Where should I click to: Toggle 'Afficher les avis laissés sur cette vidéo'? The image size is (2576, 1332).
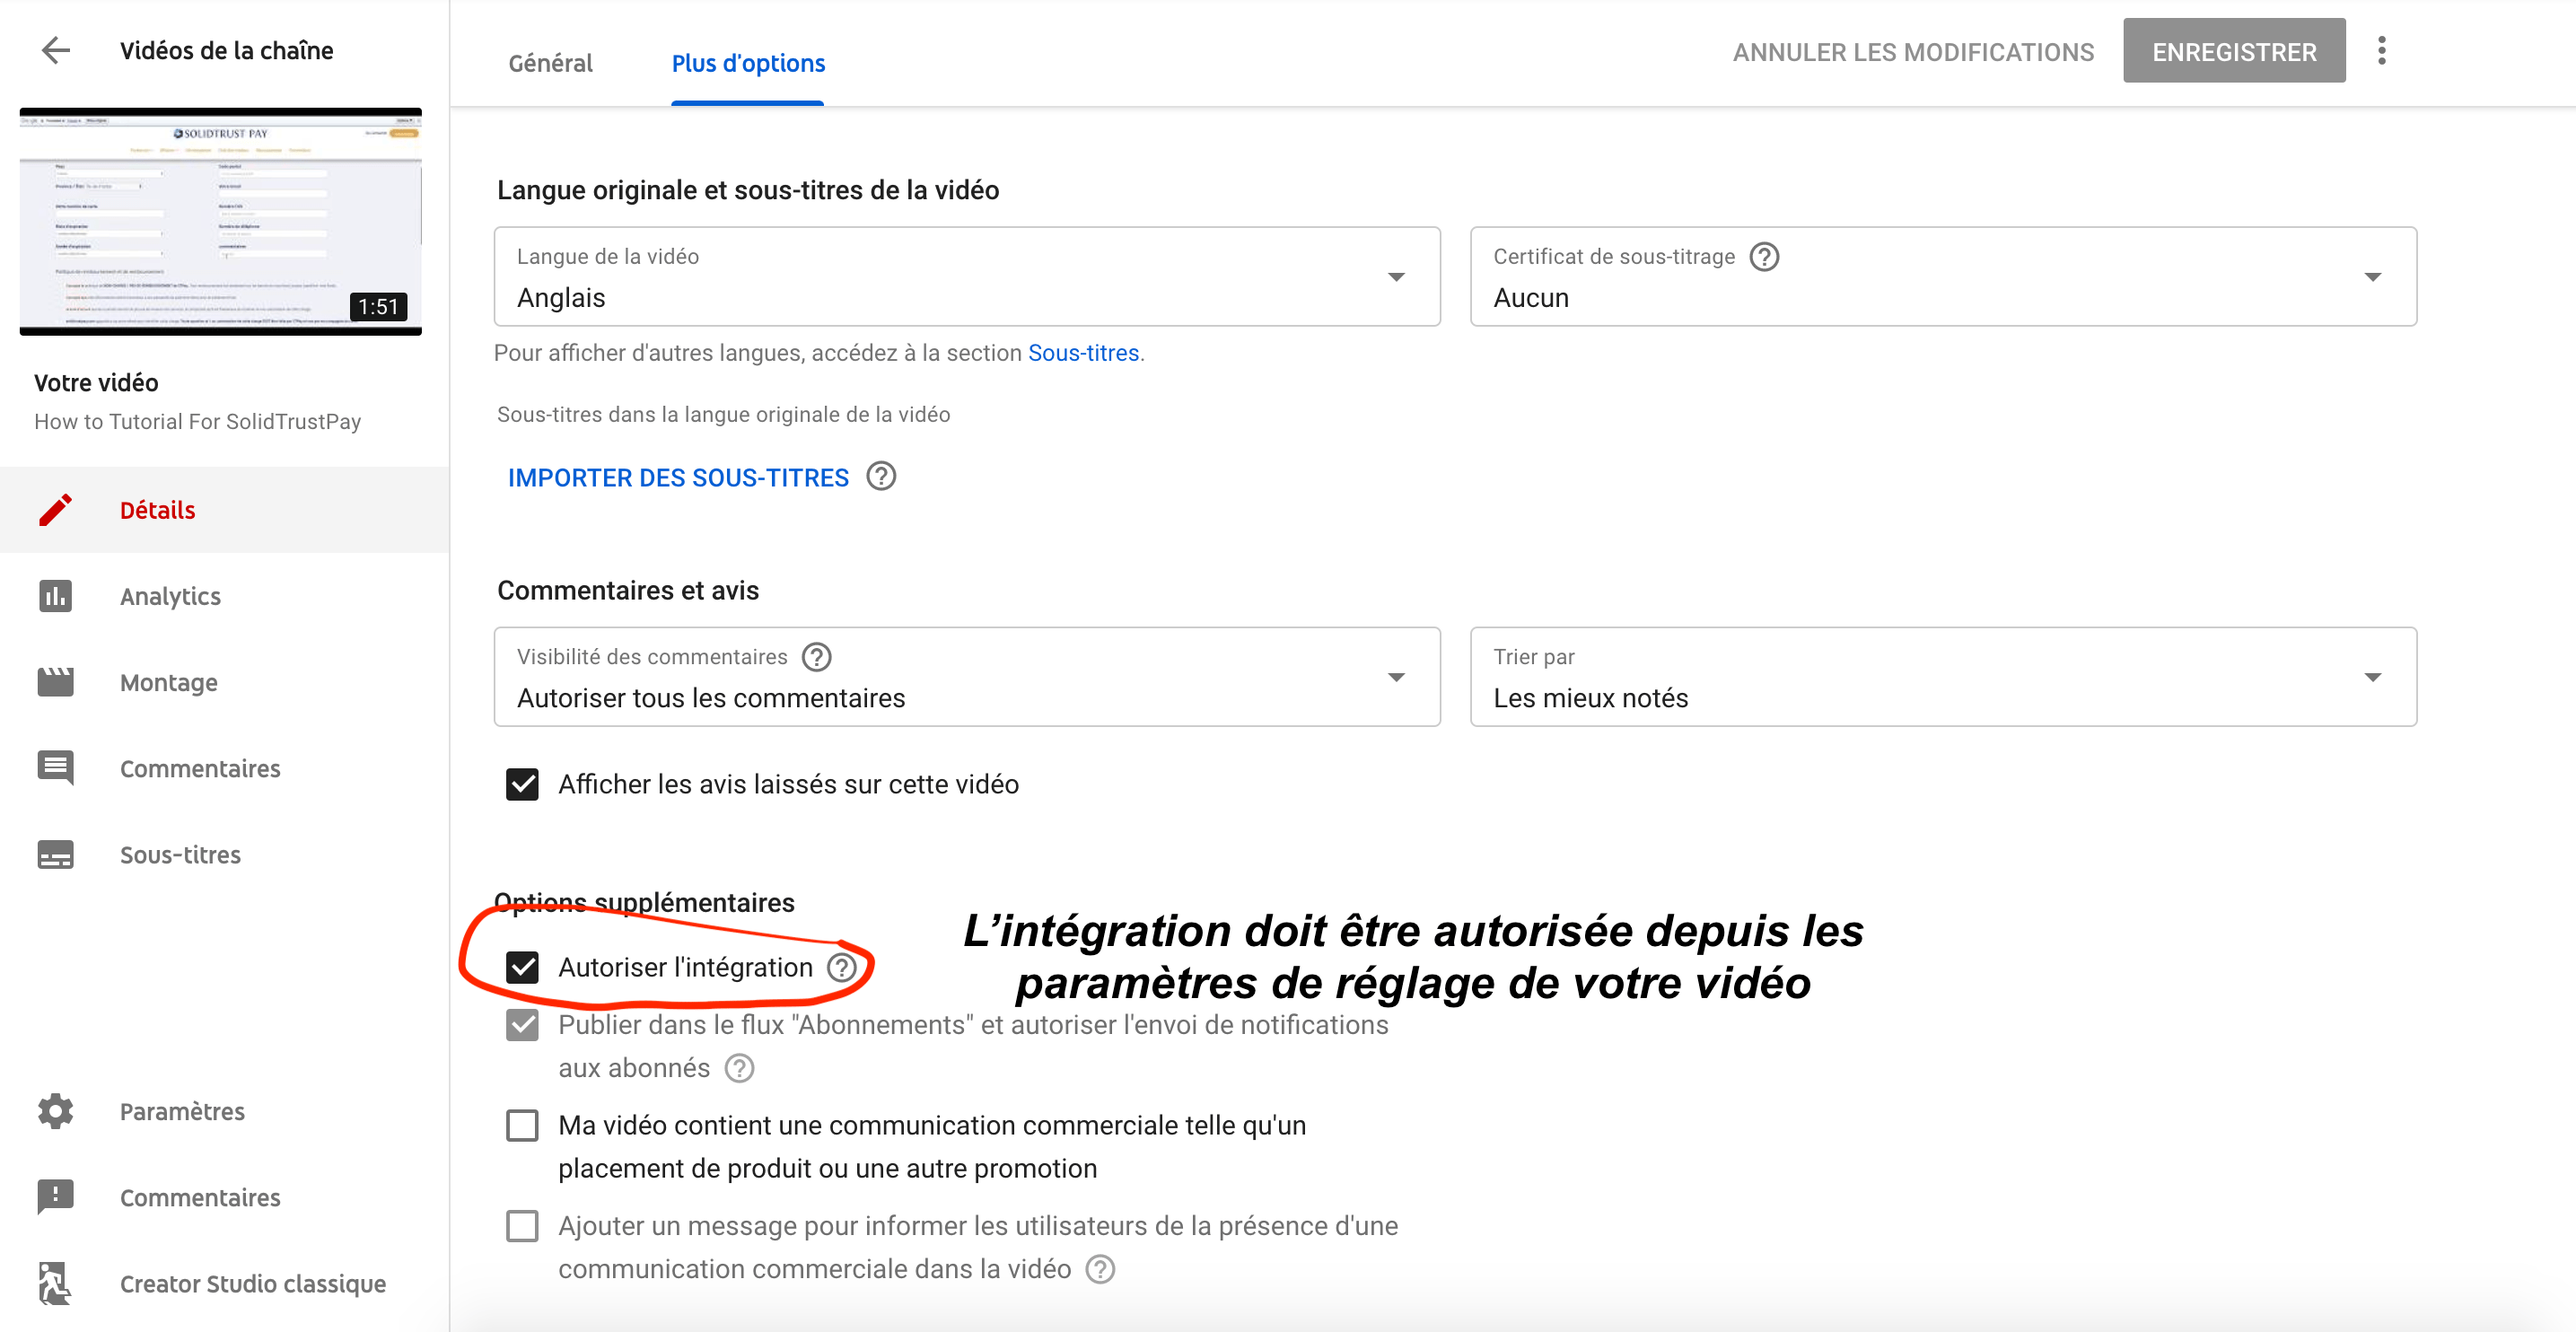tap(522, 784)
